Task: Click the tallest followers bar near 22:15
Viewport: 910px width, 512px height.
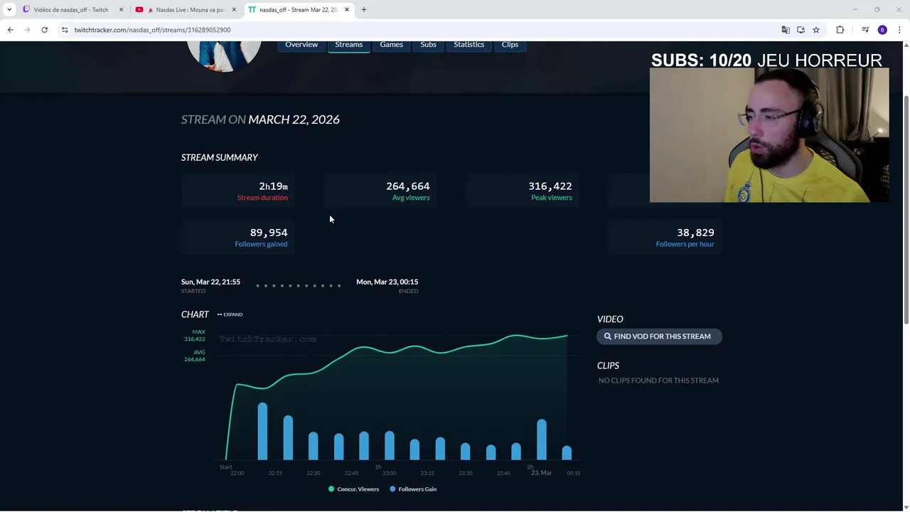Action: coord(262,432)
